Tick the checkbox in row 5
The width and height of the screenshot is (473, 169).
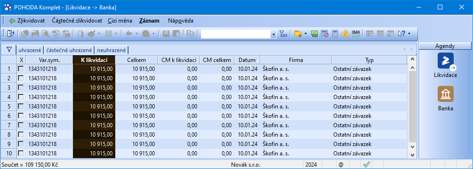(21, 107)
